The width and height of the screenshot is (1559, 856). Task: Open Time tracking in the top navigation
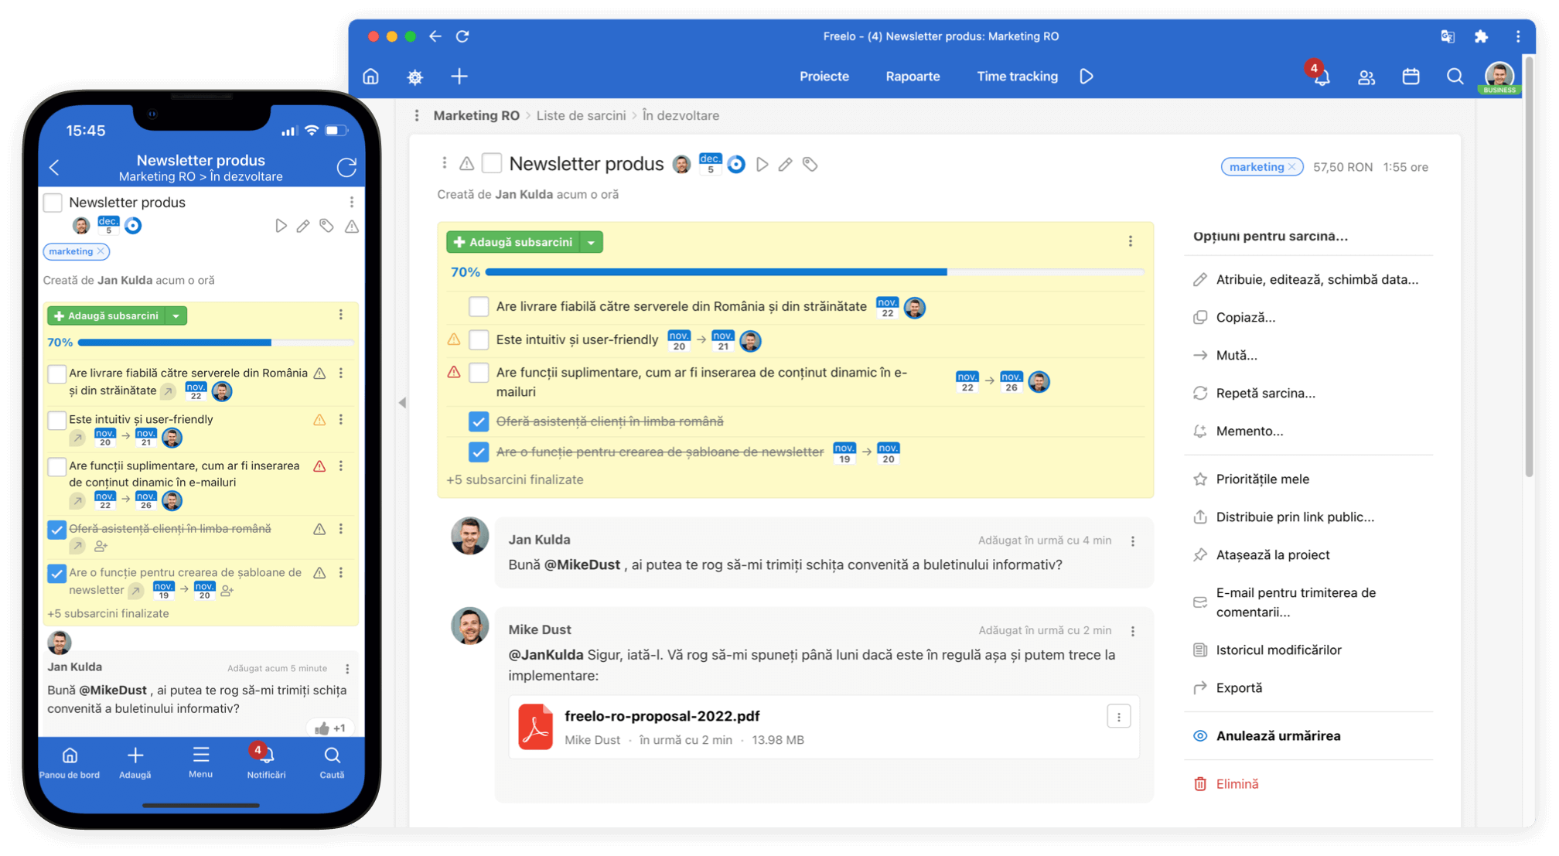pyautogui.click(x=1017, y=77)
